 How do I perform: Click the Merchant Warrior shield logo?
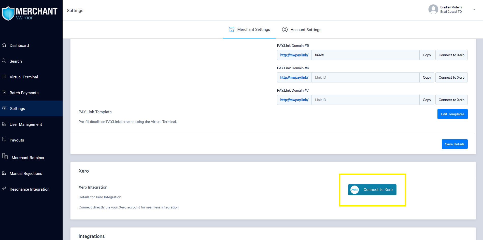pyautogui.click(x=8, y=13)
